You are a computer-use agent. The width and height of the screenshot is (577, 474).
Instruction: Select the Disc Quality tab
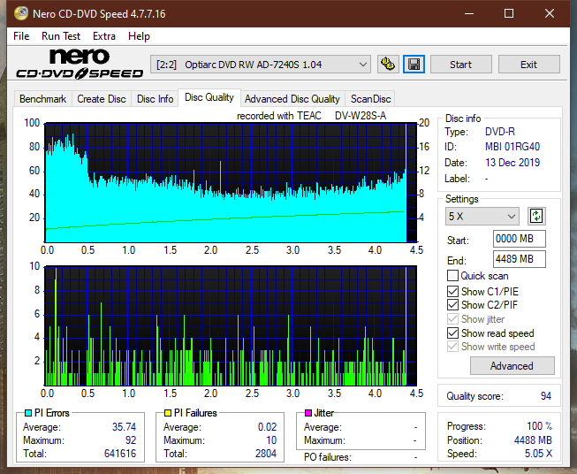click(209, 97)
